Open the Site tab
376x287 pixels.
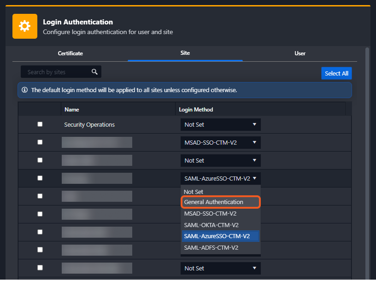185,53
